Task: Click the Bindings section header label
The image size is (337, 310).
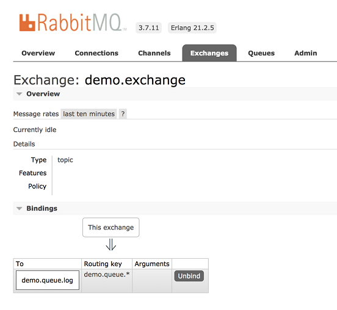Action: pos(42,208)
